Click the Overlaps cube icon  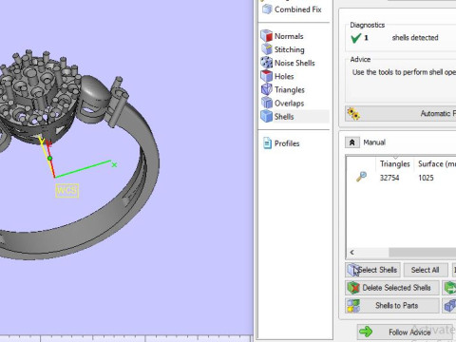click(x=267, y=103)
